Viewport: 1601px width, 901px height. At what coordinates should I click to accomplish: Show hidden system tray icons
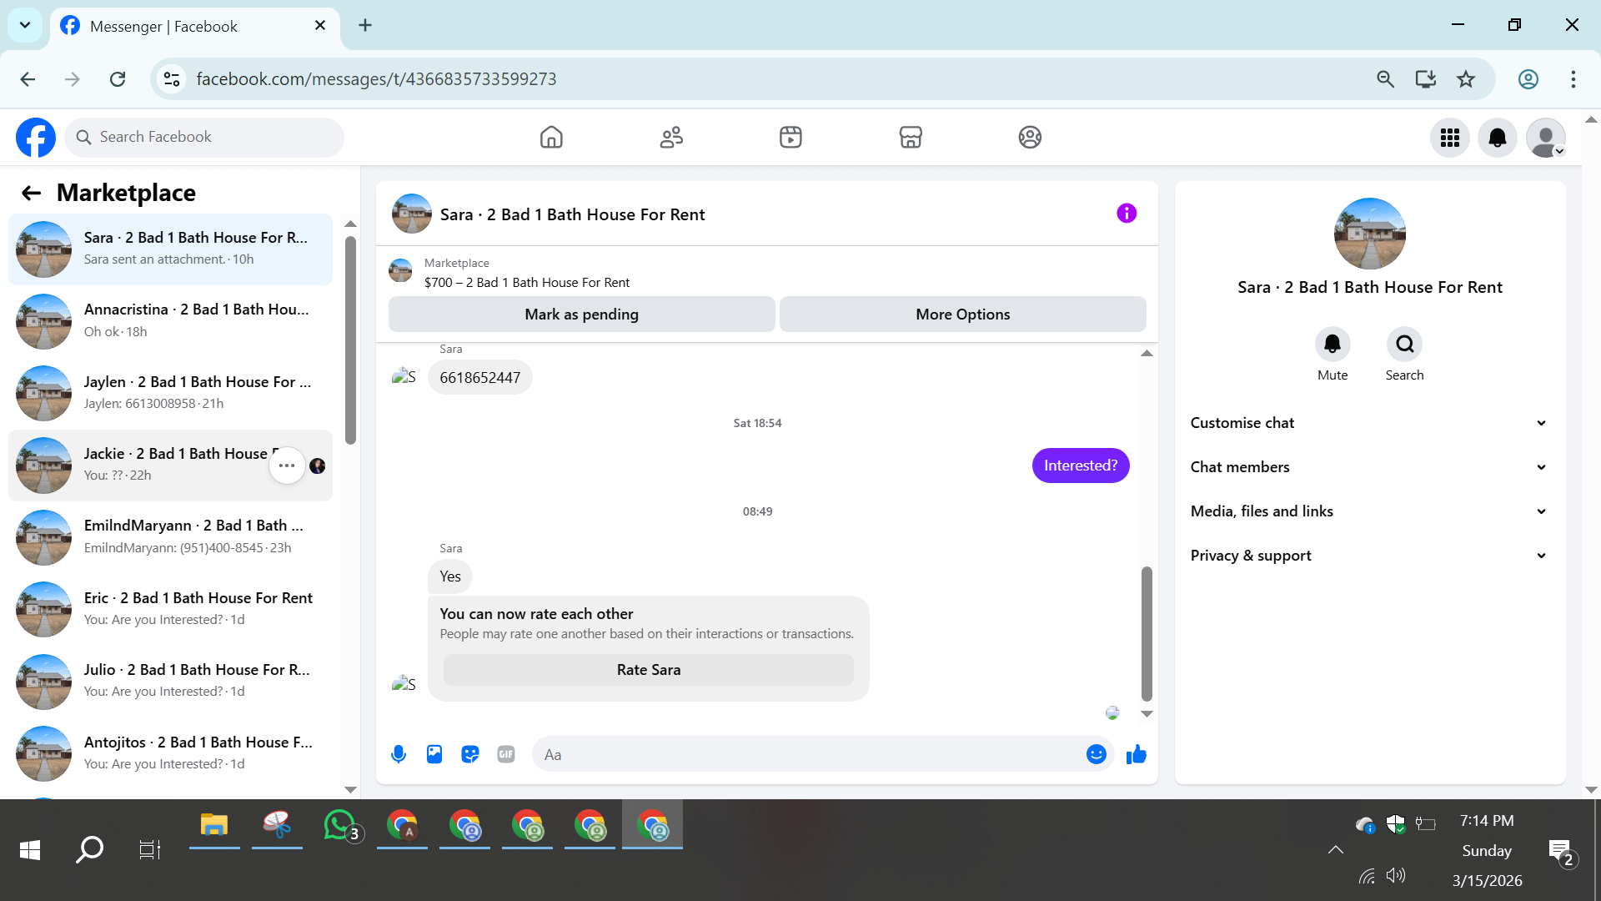[x=1335, y=850]
